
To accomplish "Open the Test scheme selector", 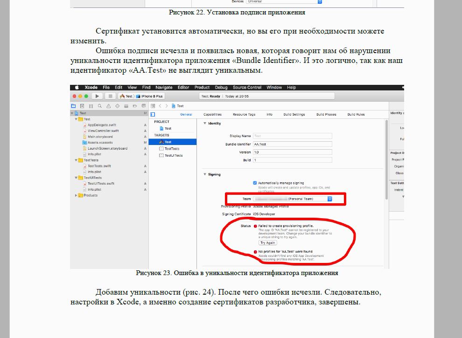I will [126, 97].
